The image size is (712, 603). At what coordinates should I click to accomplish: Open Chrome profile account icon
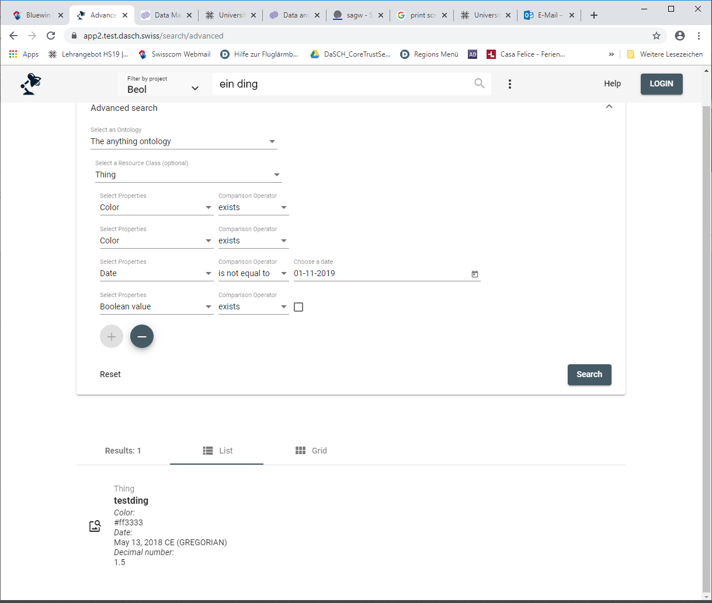pyautogui.click(x=680, y=36)
